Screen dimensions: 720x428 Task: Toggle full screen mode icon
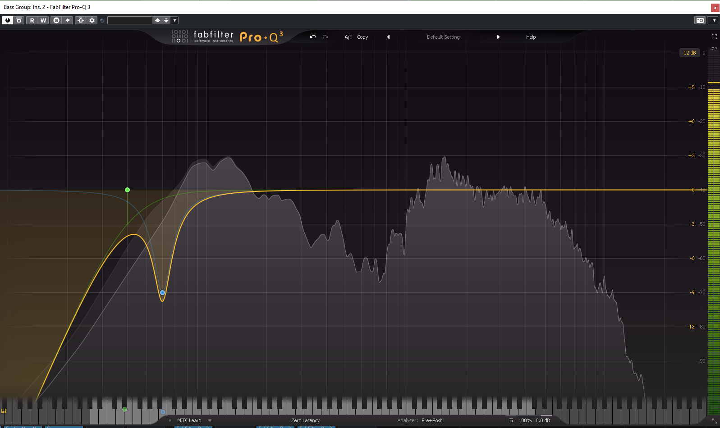click(x=714, y=37)
